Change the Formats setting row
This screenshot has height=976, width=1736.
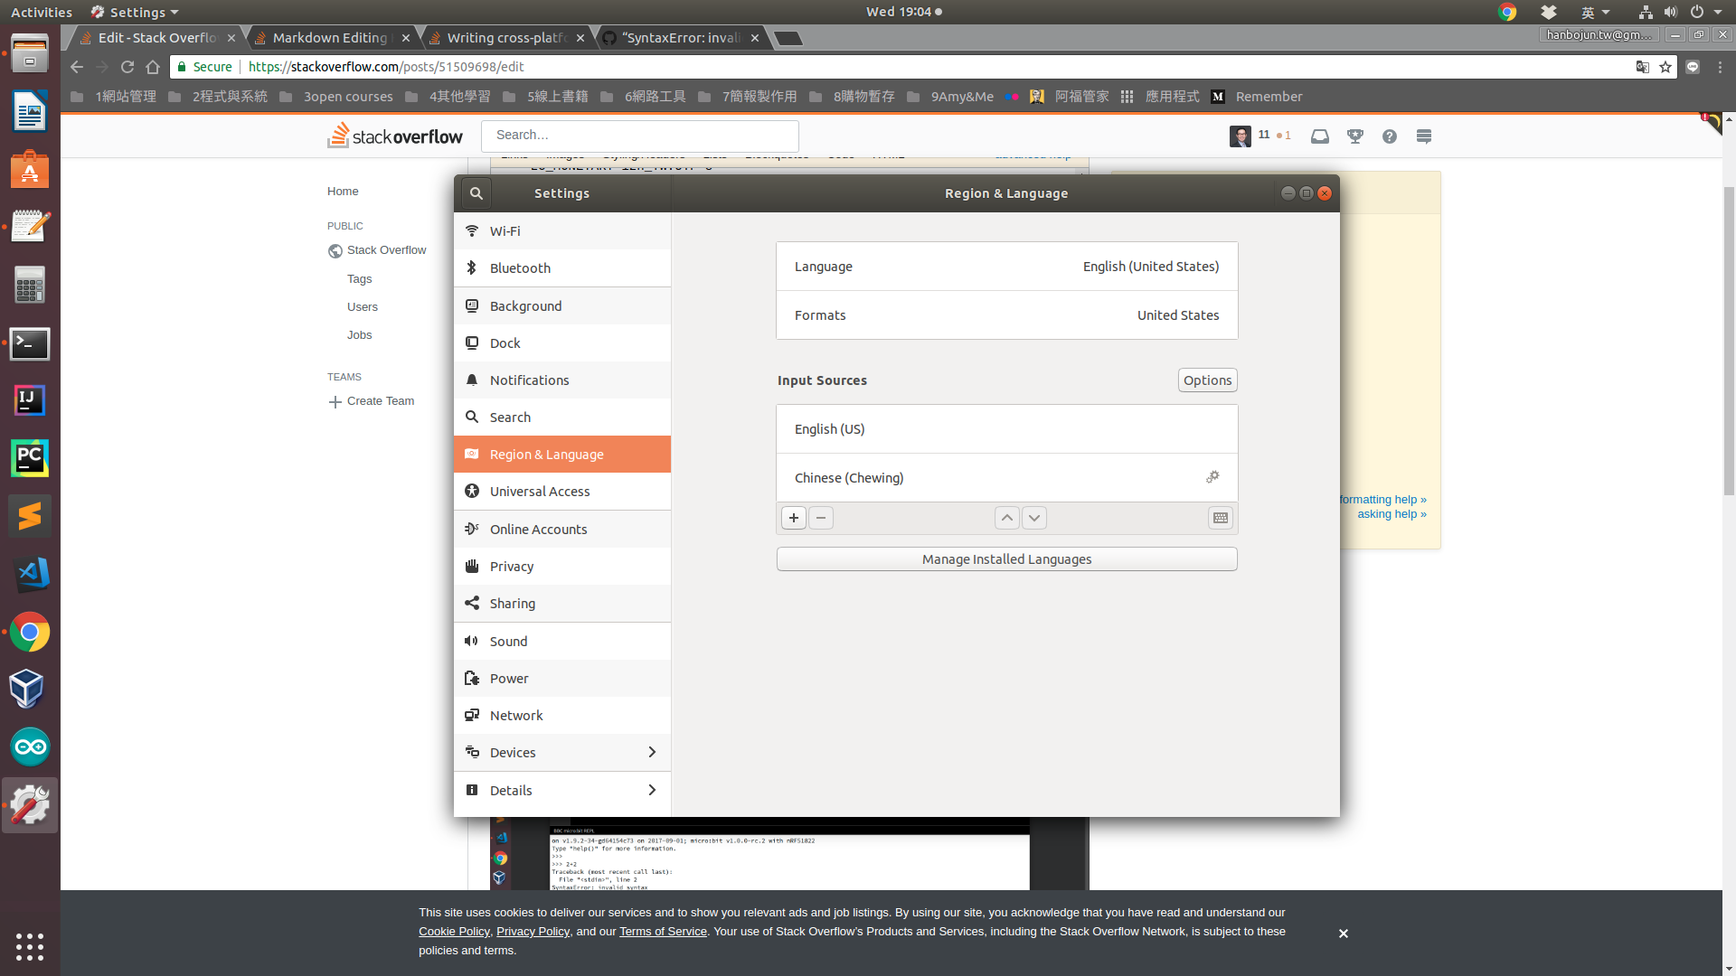[x=1006, y=315]
